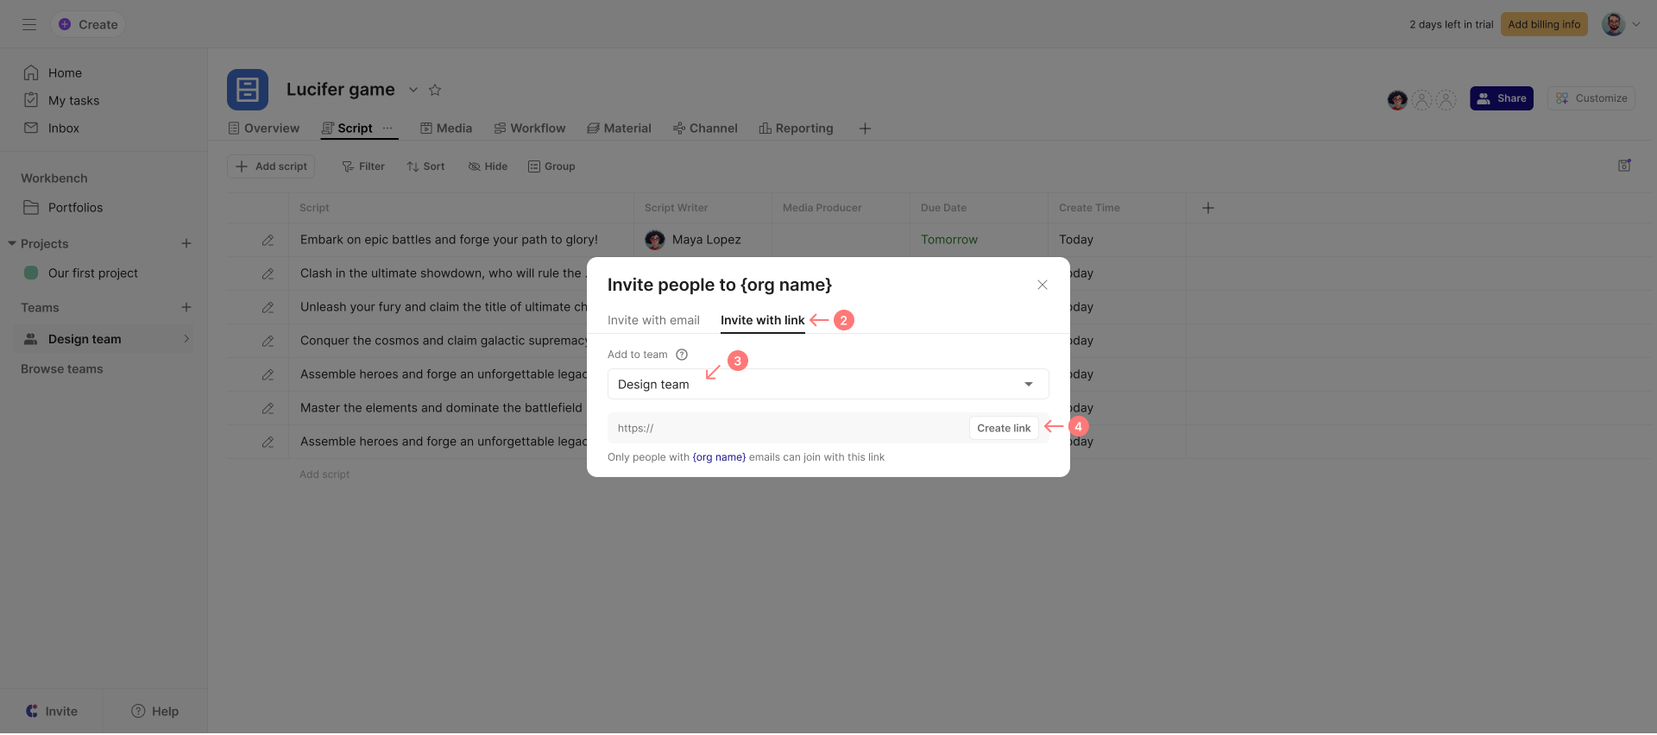This screenshot has width=1657, height=735.
Task: Open the user profile menu chevron
Action: coord(1636,24)
